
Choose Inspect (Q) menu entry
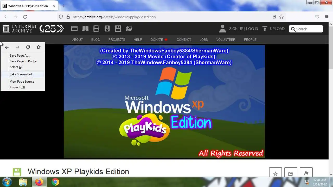(x=23, y=87)
